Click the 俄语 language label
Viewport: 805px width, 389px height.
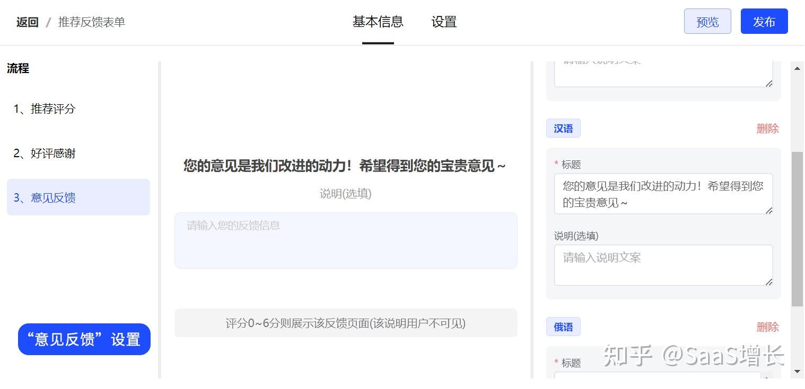563,327
